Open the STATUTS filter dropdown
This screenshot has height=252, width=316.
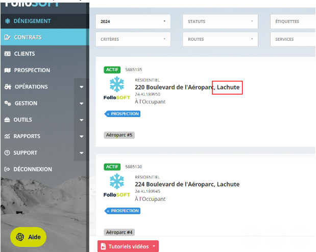[x=220, y=21]
